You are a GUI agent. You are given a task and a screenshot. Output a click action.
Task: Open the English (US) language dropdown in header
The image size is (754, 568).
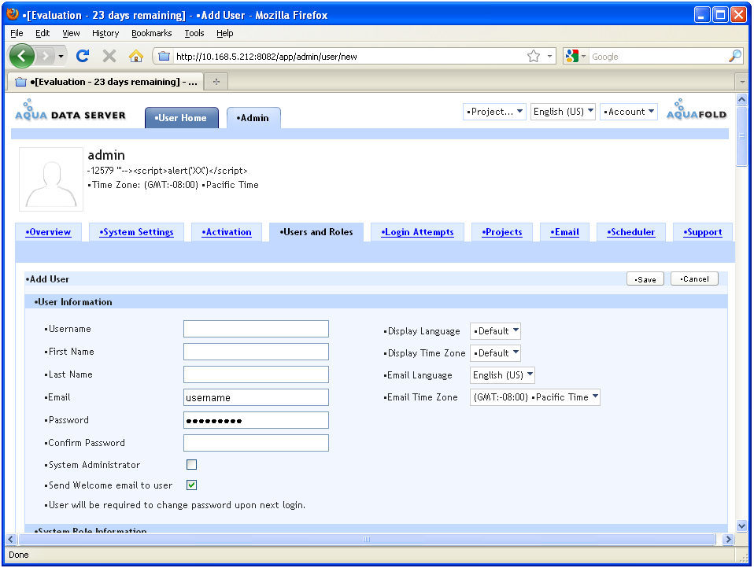(563, 112)
